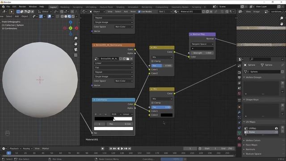Switch to the Shading workspace tab
Screen dimensions: 286x161
coord(120,7)
